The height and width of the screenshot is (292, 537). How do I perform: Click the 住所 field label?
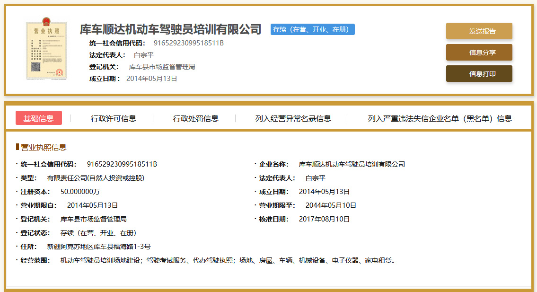(x=28, y=247)
